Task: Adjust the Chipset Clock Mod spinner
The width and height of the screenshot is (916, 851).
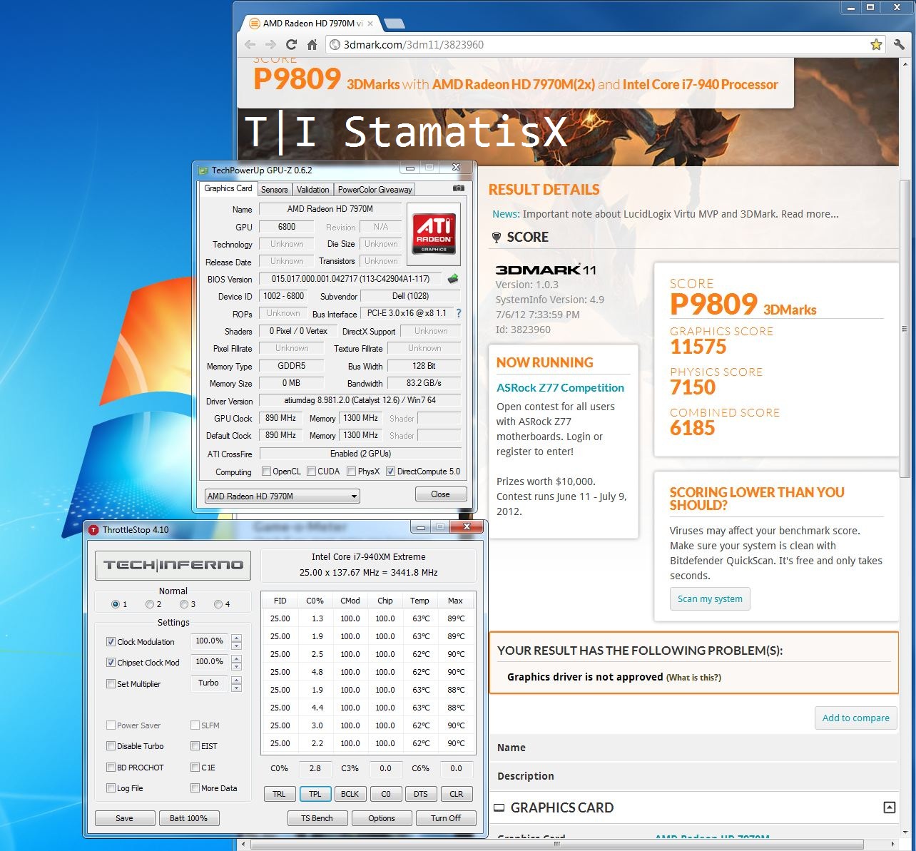Action: point(236,663)
